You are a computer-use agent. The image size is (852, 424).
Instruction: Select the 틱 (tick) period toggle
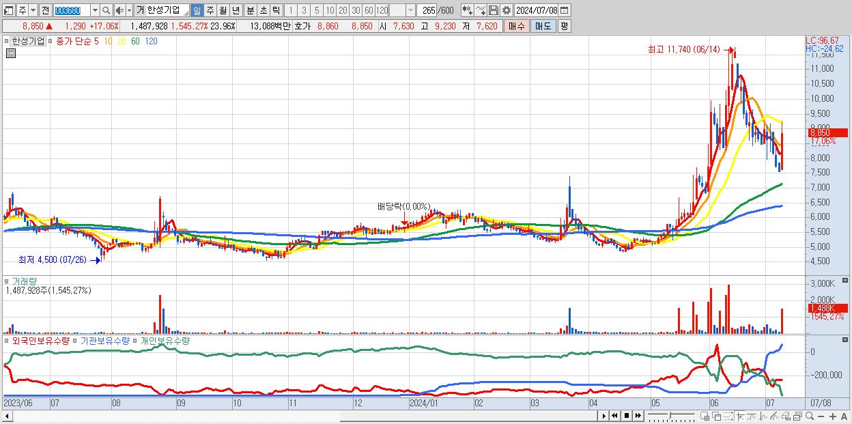point(276,10)
